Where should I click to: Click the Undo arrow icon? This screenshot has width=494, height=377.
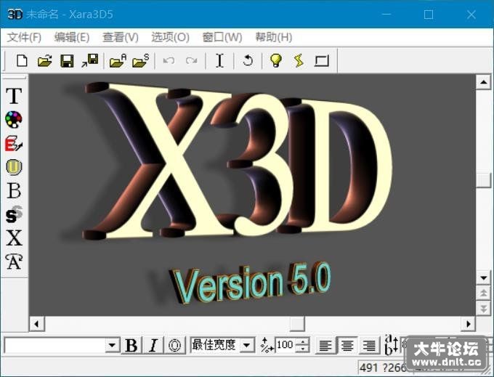click(169, 60)
